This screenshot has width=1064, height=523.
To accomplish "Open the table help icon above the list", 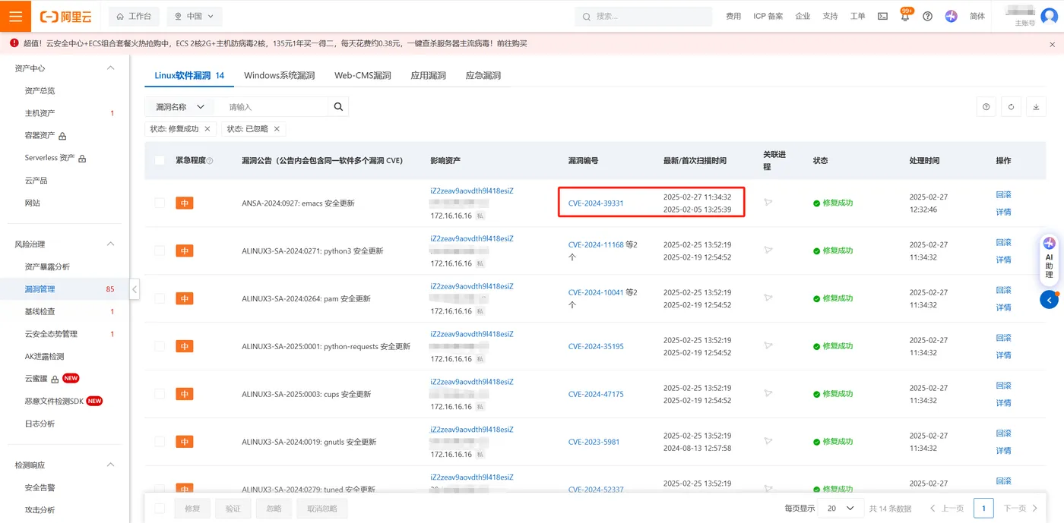I will [986, 107].
